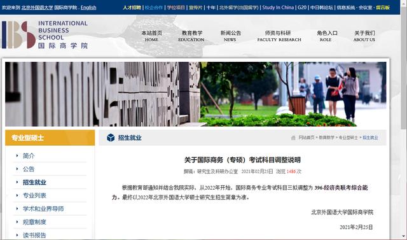
Task: Go to 学位项目 page
Action: pyautogui.click(x=176, y=8)
